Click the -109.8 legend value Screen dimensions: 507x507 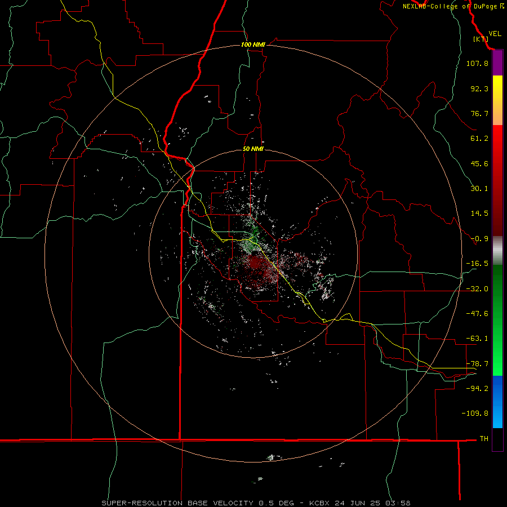pos(475,413)
